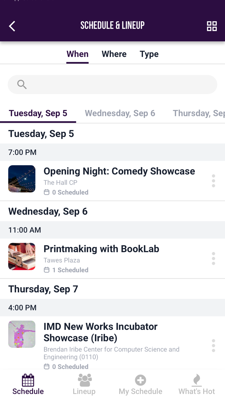Open options menu for Opening Night: Comedy Showcase
Viewport: 225px width, 400px height.
[x=213, y=180]
